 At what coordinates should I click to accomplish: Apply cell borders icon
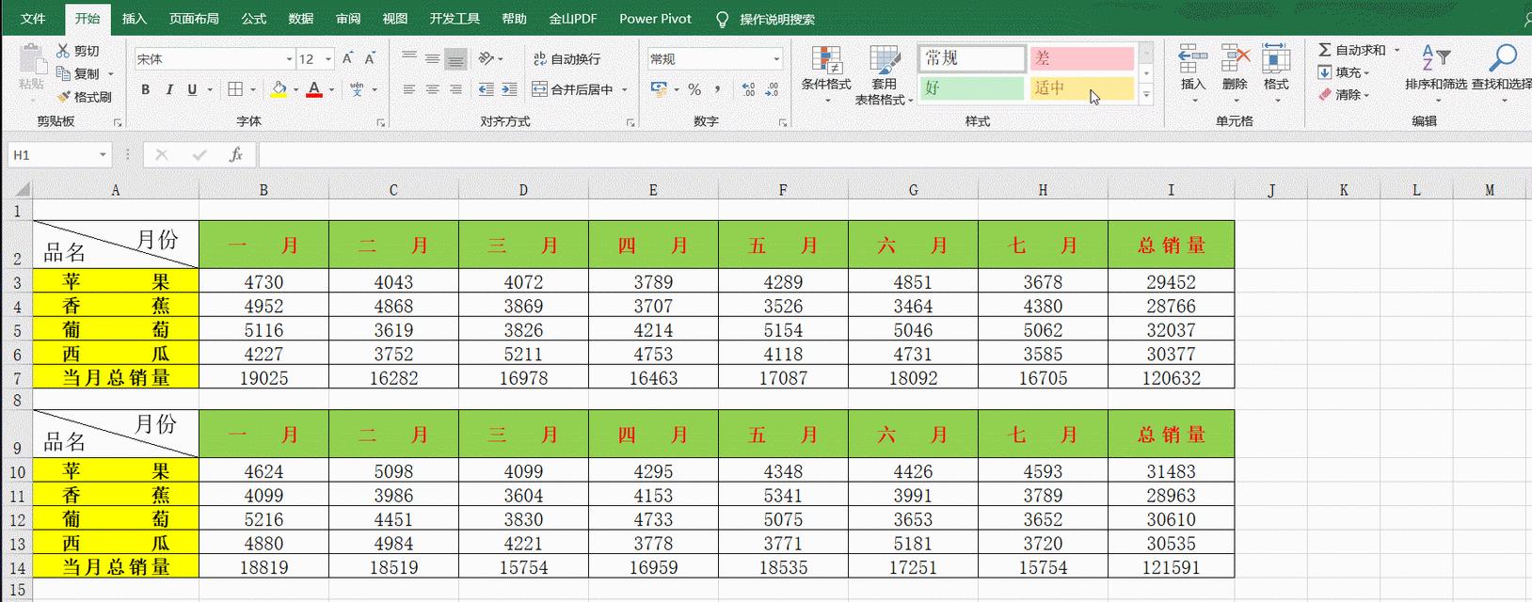235,89
